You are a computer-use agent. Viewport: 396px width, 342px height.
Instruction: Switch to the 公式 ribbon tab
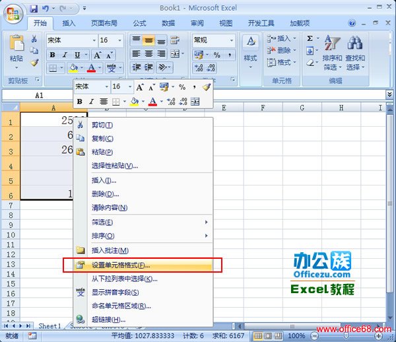(x=139, y=23)
